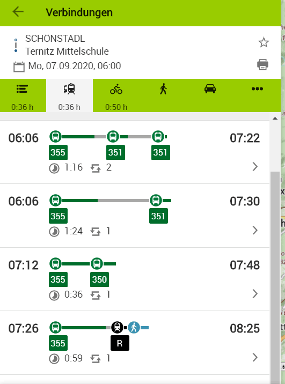
Task: Select the public transport tab
Action: pos(69,95)
